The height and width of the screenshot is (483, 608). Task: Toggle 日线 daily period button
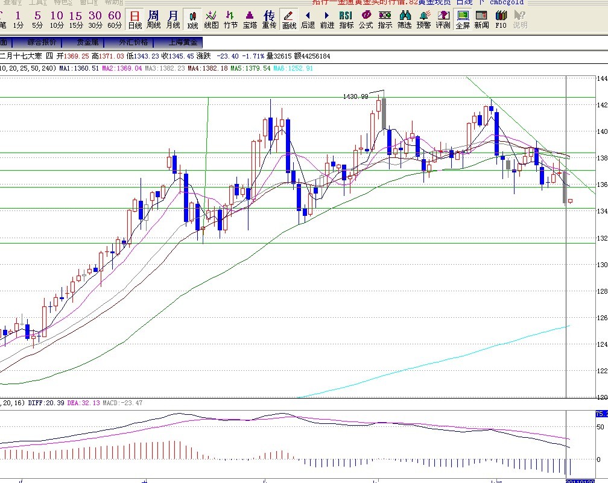click(x=135, y=19)
